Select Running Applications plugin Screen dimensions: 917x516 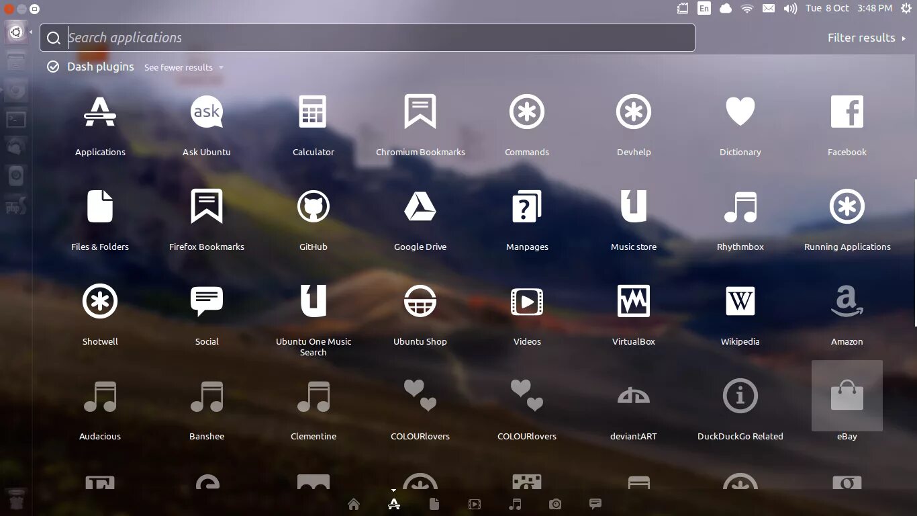[847, 206]
